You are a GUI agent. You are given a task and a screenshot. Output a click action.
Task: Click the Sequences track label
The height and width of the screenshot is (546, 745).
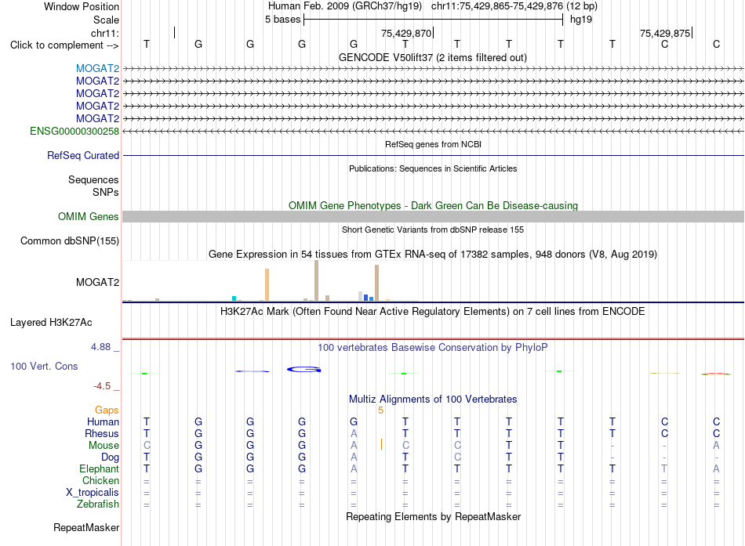click(x=93, y=179)
